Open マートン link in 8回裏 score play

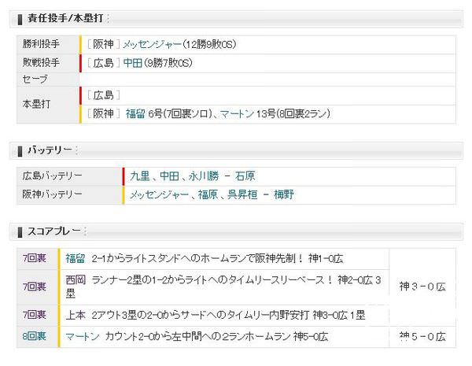point(83,336)
